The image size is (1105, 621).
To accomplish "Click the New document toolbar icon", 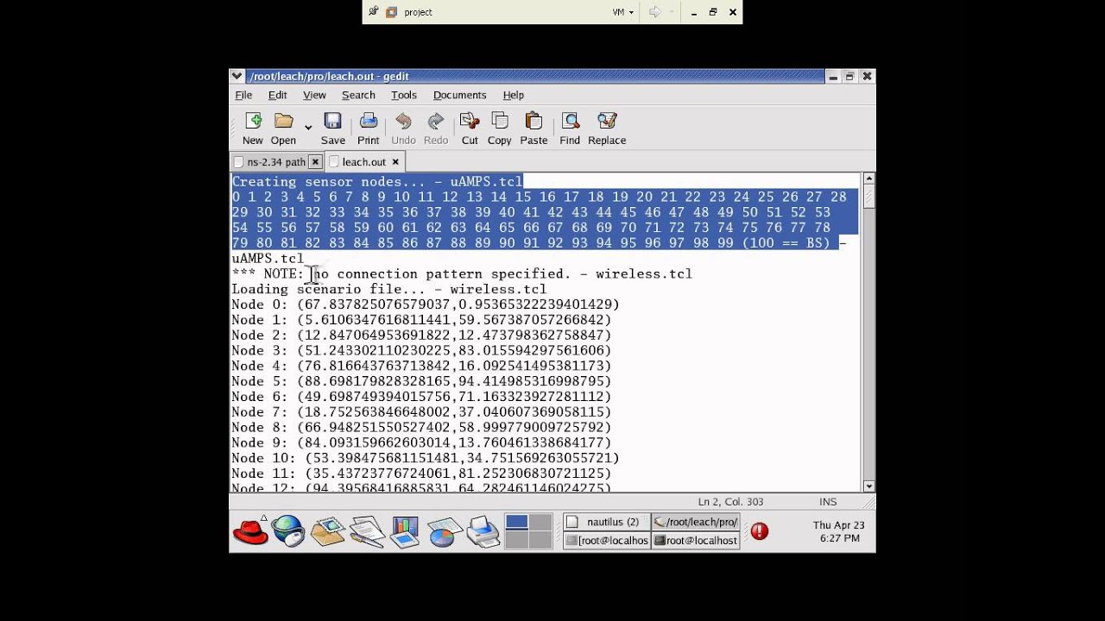I will [x=253, y=121].
